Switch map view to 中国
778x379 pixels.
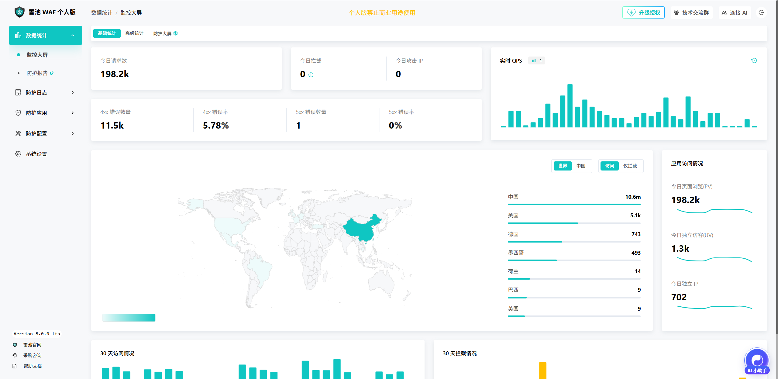pyautogui.click(x=581, y=166)
